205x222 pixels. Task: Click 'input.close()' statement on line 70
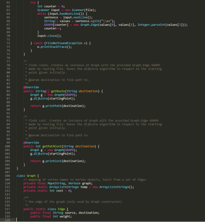49,36
